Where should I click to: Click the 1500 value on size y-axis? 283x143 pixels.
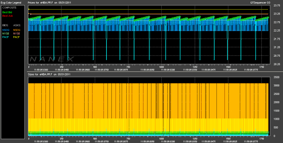pyautogui.click(x=277, y=111)
